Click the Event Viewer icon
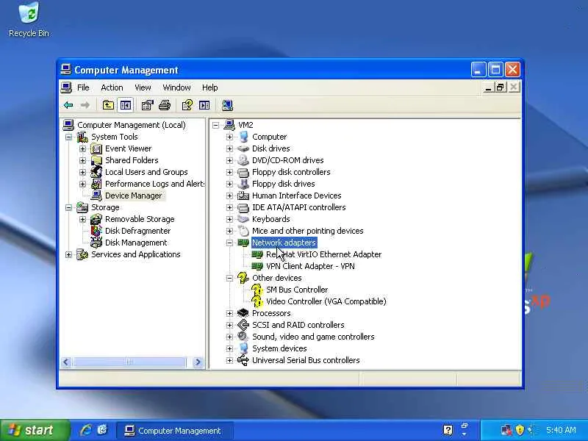 tap(96, 149)
